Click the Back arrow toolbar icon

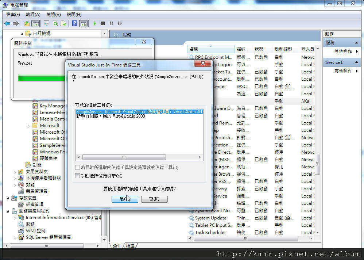[x=7, y=23]
